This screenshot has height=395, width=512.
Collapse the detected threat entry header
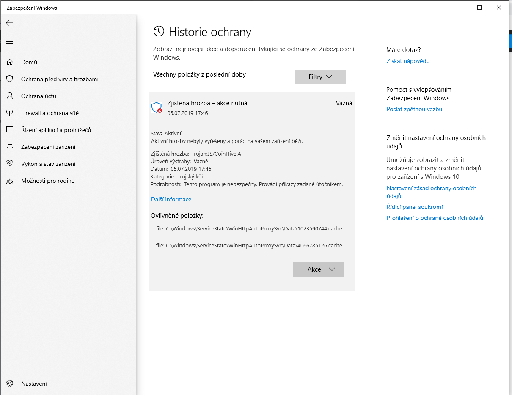(251, 107)
